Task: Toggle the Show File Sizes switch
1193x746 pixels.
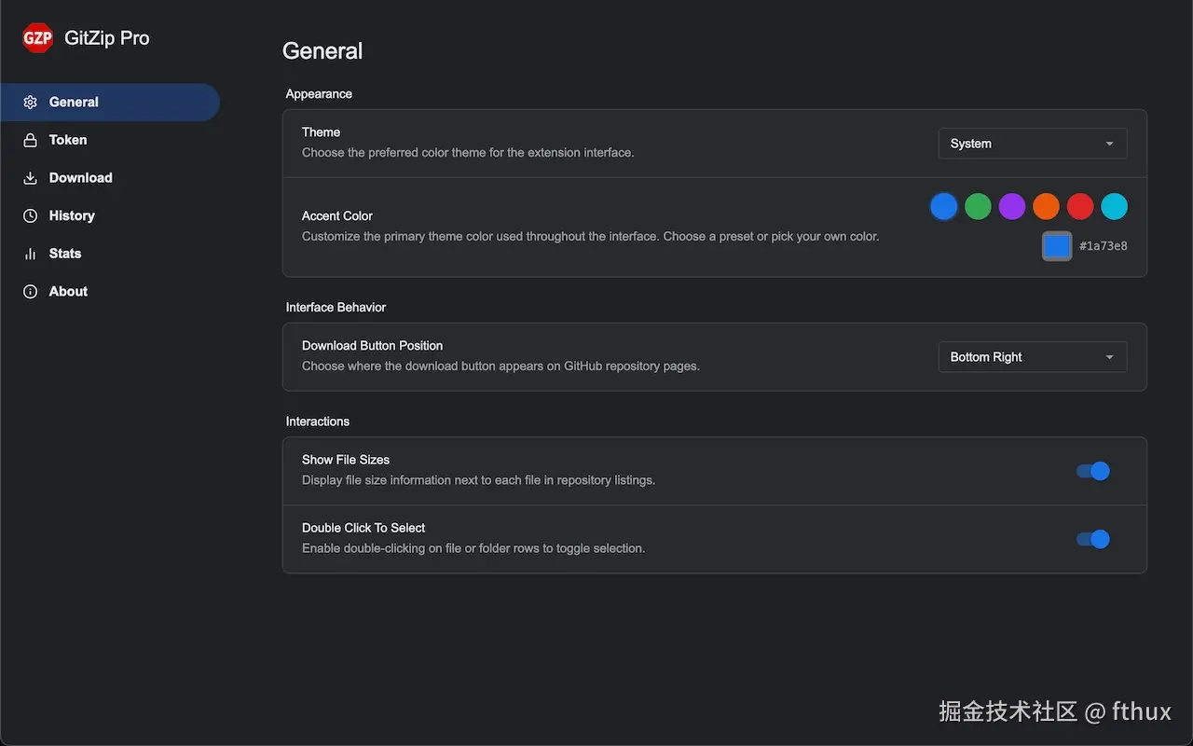Action: coord(1093,471)
